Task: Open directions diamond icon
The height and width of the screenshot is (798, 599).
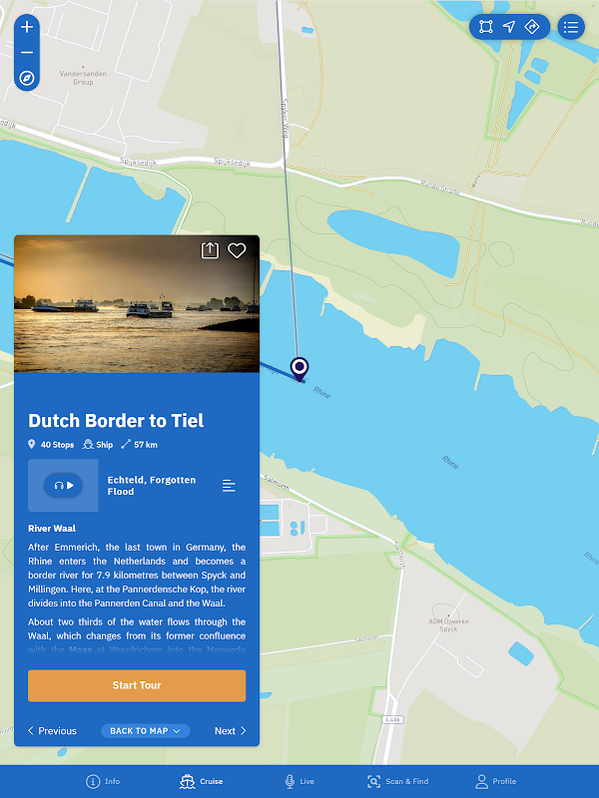Action: (x=532, y=27)
